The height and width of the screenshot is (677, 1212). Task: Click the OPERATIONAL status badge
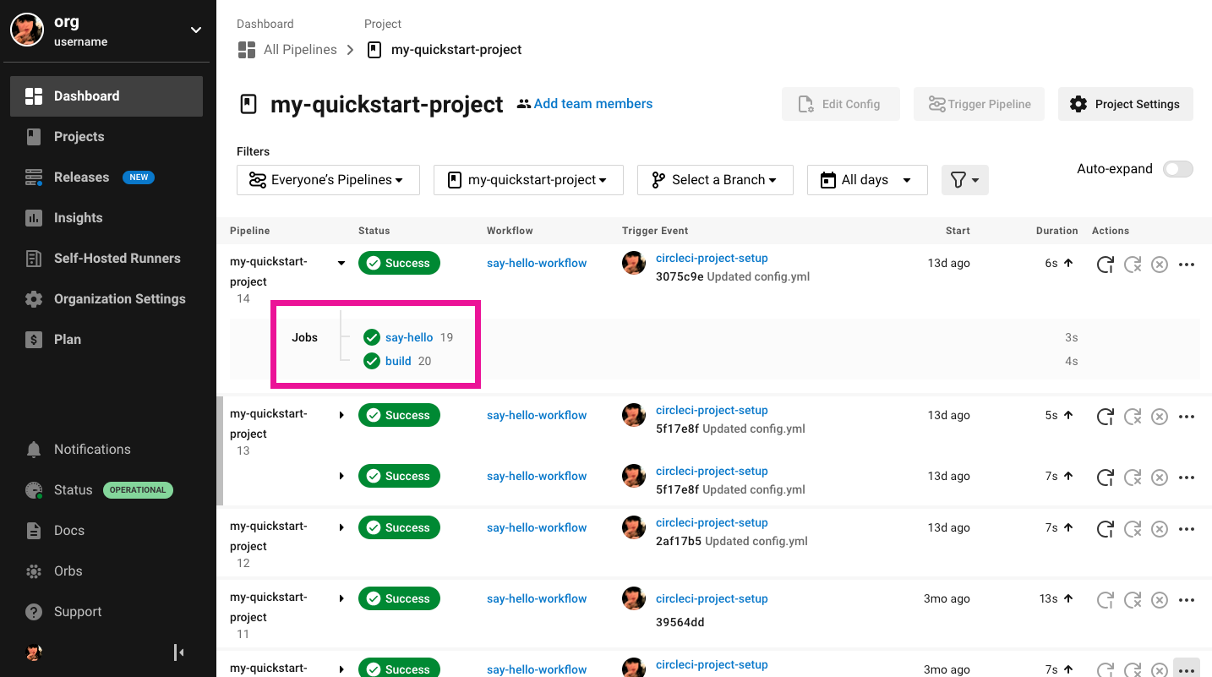138,490
